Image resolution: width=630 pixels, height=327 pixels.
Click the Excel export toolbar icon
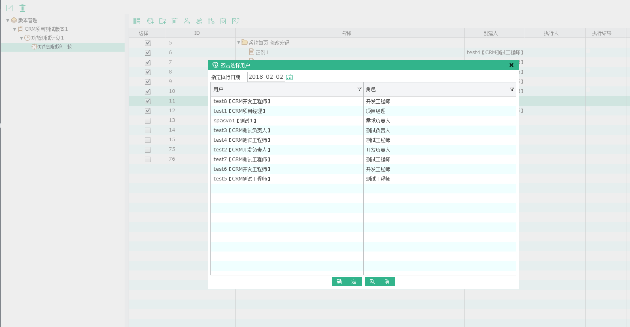[235, 21]
